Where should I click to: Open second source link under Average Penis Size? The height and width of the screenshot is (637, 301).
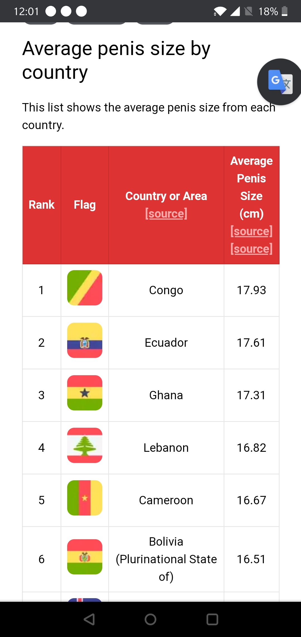point(251,249)
